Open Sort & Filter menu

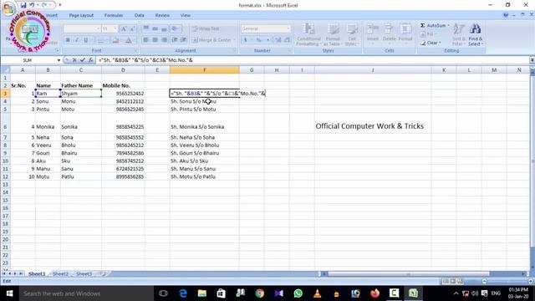tap(459, 34)
